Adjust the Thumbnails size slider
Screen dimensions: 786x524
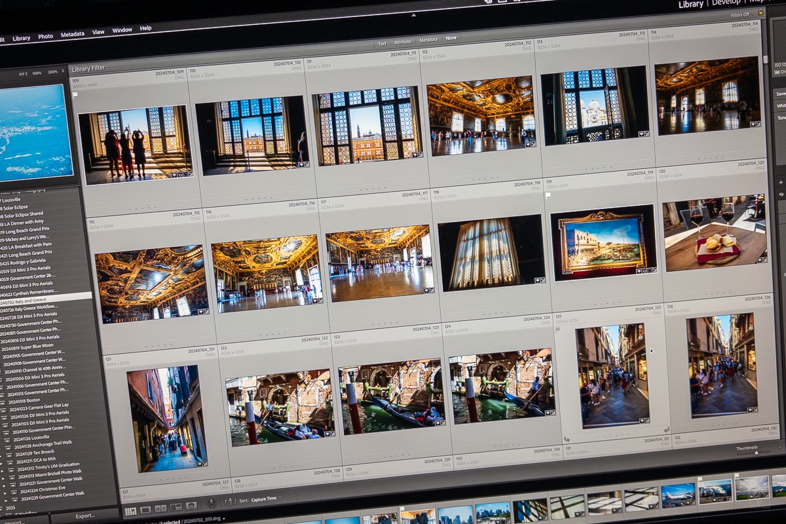[x=755, y=453]
